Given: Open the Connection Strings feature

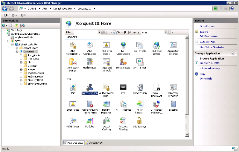Looking at the screenshot, I should [x=73, y=65].
